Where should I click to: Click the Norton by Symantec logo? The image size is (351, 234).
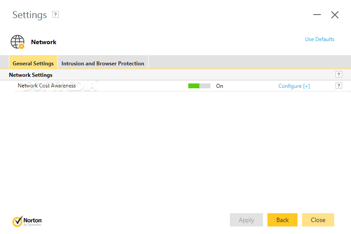tap(27, 220)
